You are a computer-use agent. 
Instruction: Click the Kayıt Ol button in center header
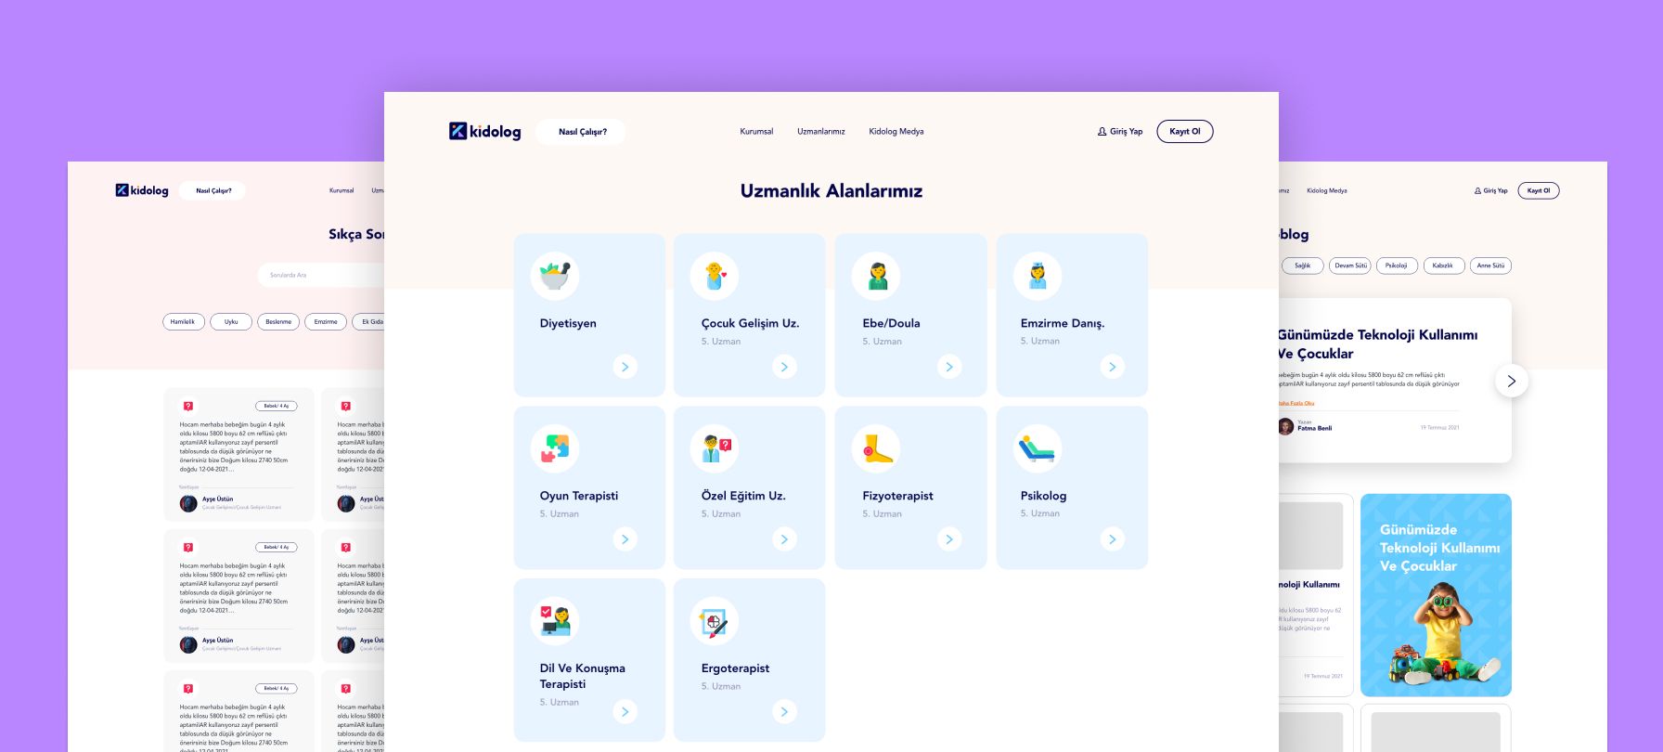coord(1184,132)
